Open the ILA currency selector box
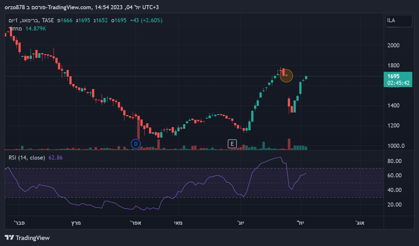 point(398,21)
